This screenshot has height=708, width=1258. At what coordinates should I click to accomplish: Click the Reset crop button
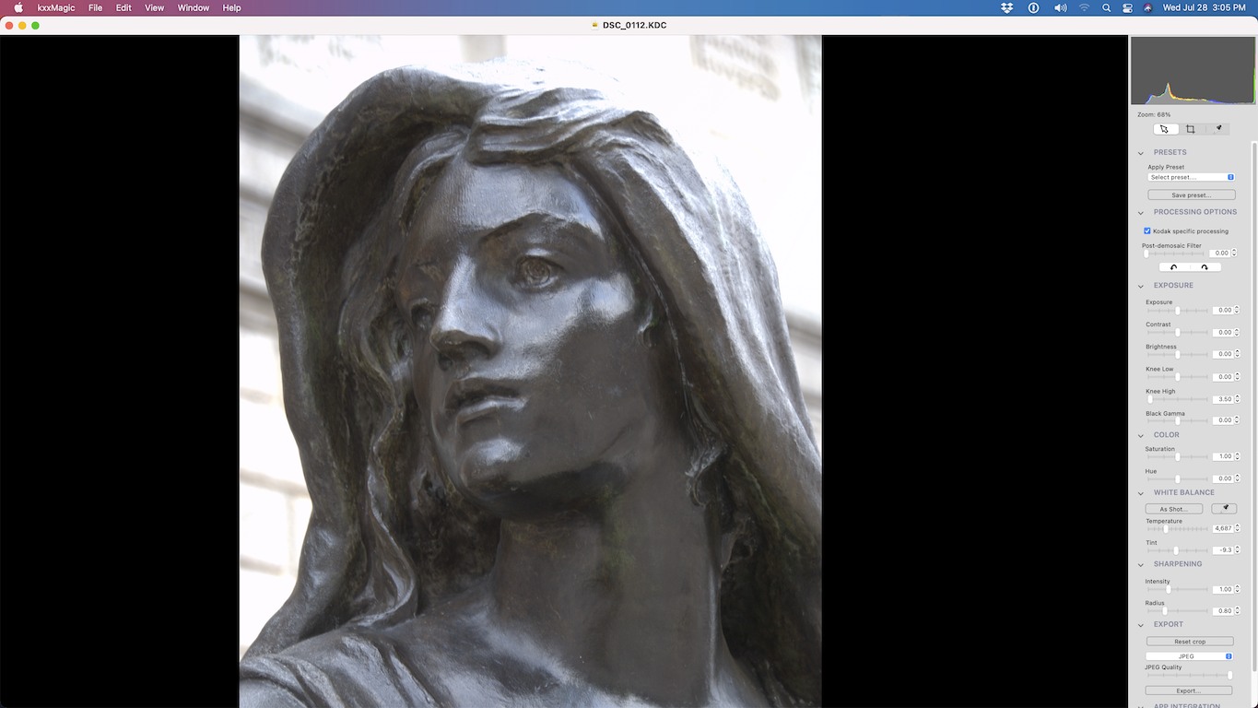pyautogui.click(x=1189, y=642)
